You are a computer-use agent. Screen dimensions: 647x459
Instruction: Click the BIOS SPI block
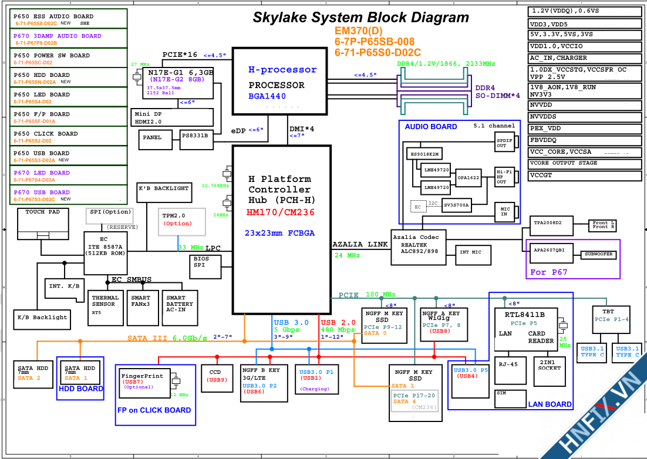205,266
